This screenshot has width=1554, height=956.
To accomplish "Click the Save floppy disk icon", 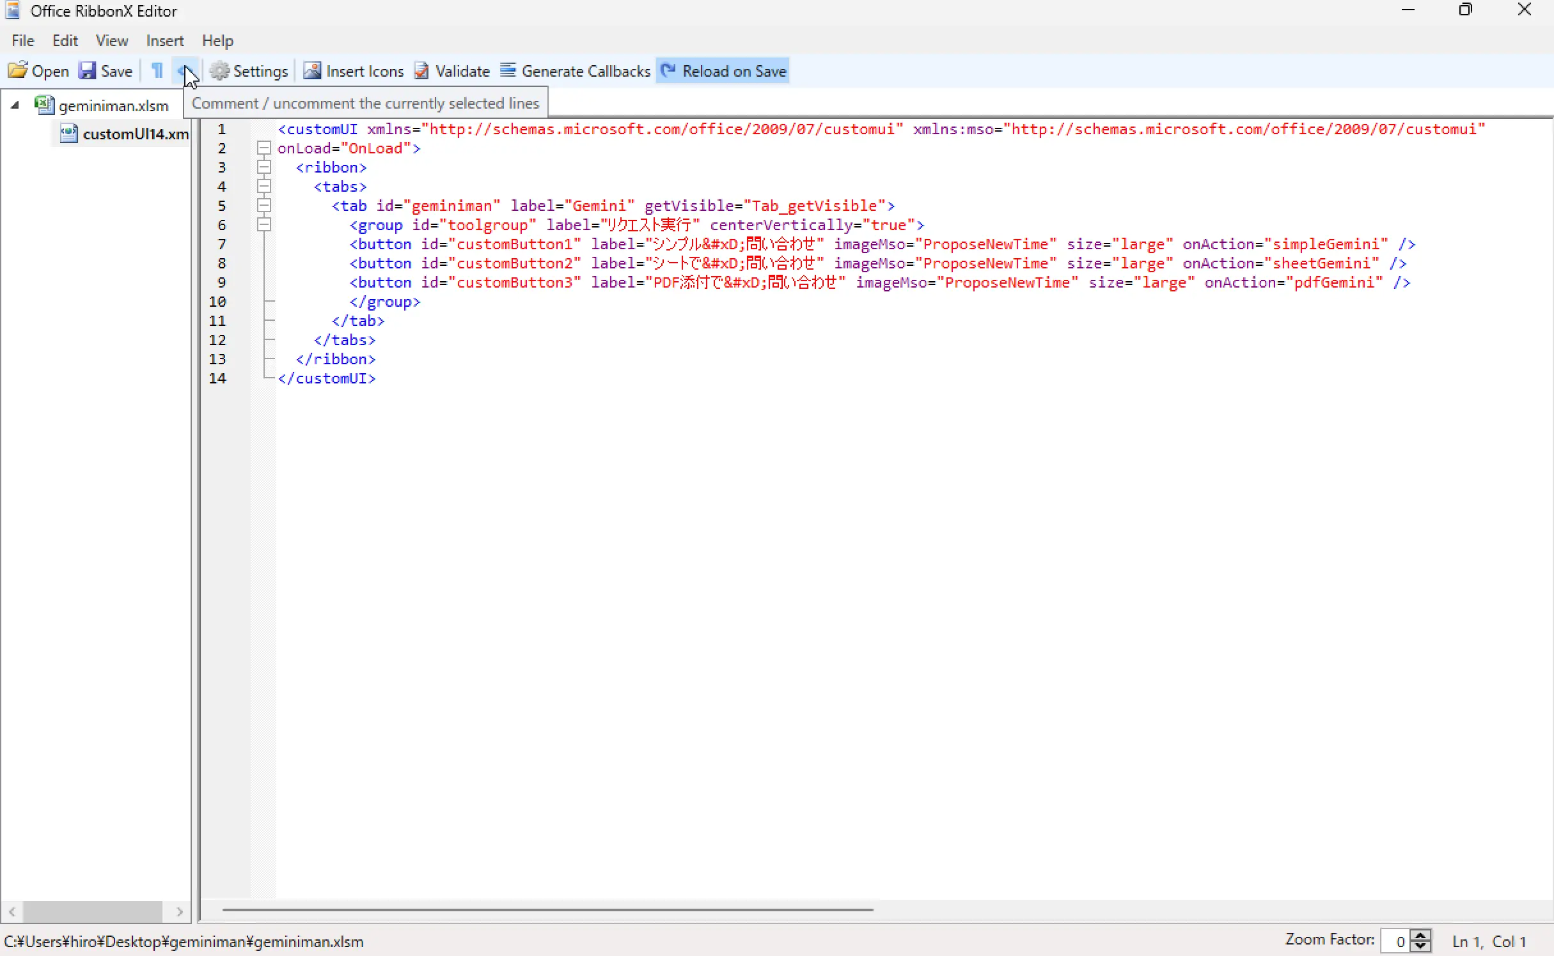I will tap(87, 71).
